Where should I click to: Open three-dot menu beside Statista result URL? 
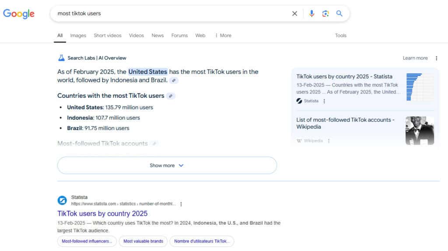181,204
